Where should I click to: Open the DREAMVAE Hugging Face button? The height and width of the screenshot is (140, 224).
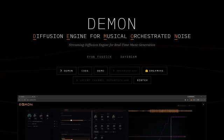tap(154, 71)
